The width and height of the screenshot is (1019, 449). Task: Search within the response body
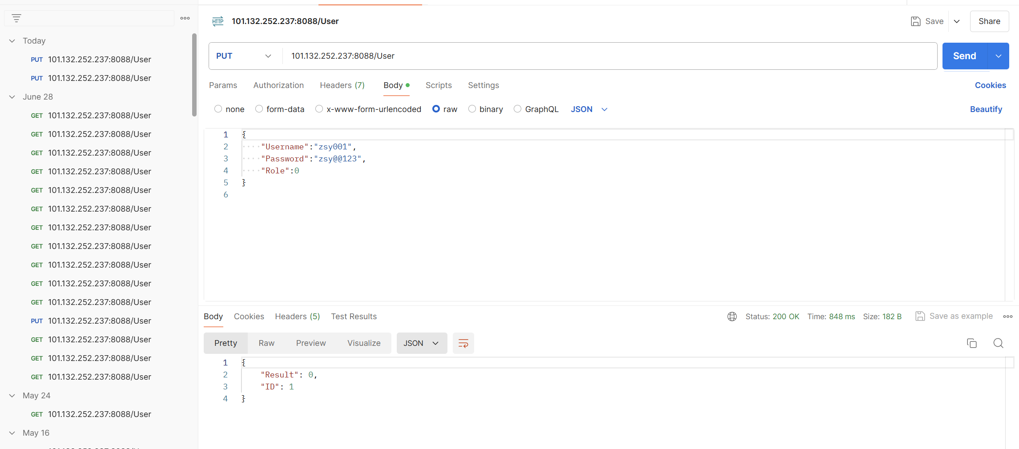[998, 343]
